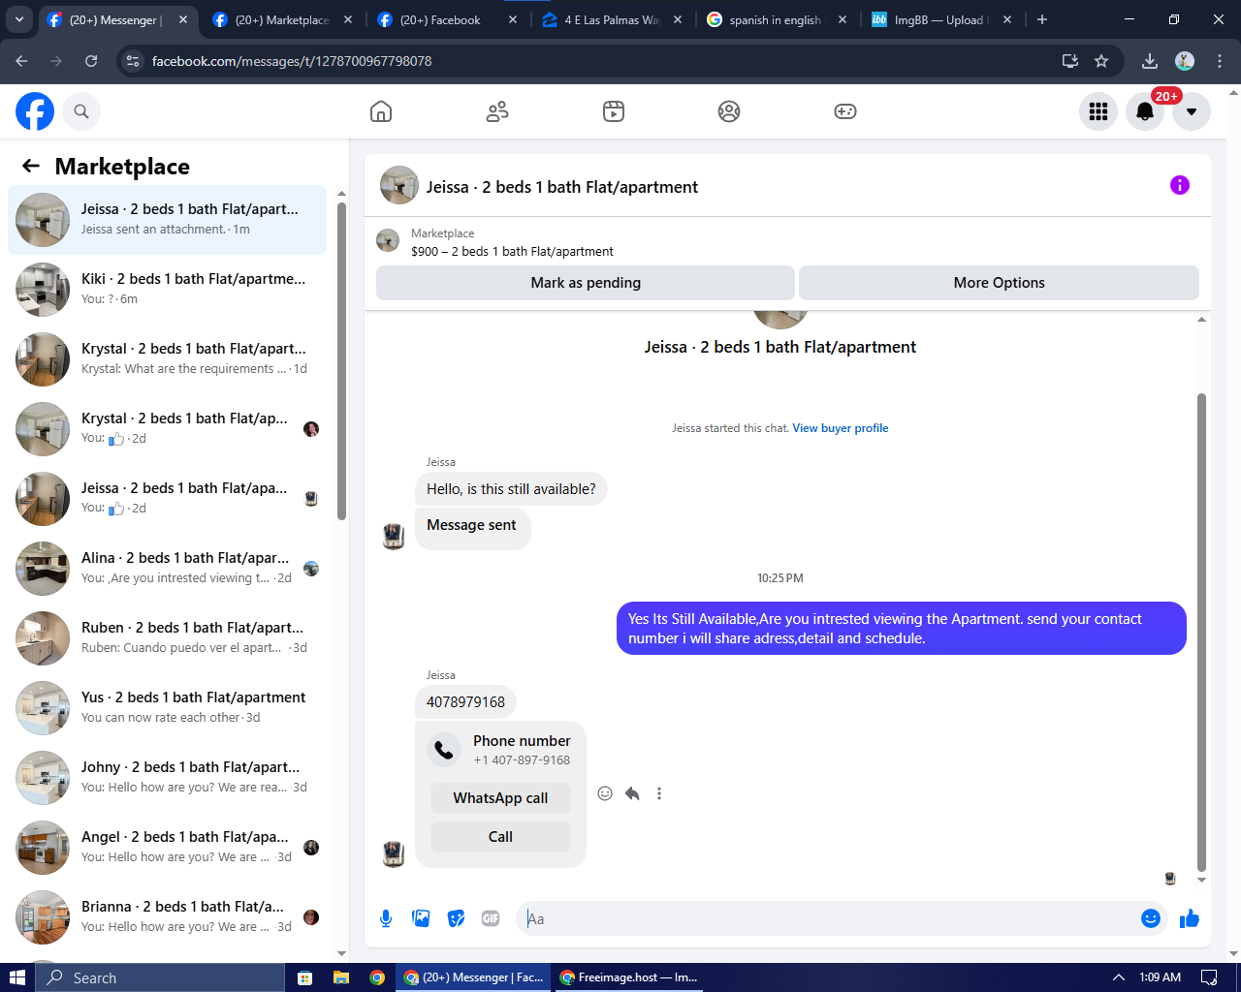Screen dimensions: 1241x992
Task: Open File Explorer from taskbar
Action: pos(340,977)
